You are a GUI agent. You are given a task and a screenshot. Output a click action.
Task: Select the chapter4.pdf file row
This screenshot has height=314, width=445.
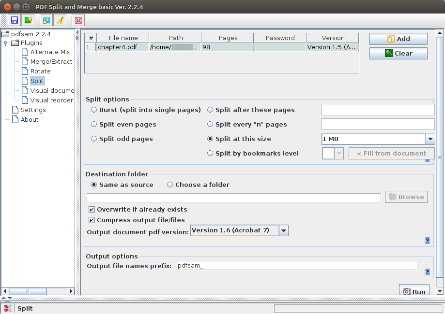pos(222,47)
